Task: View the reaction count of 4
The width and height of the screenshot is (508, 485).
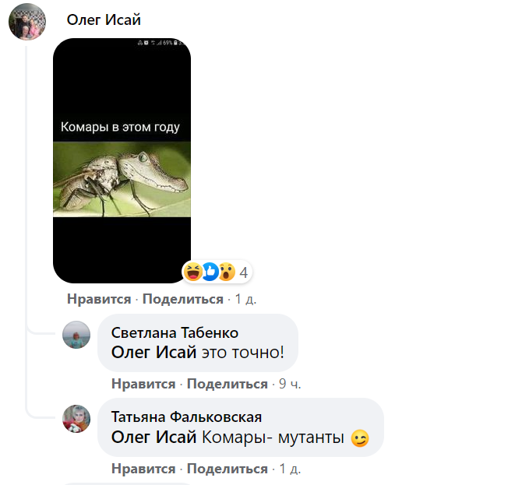Action: [x=244, y=272]
